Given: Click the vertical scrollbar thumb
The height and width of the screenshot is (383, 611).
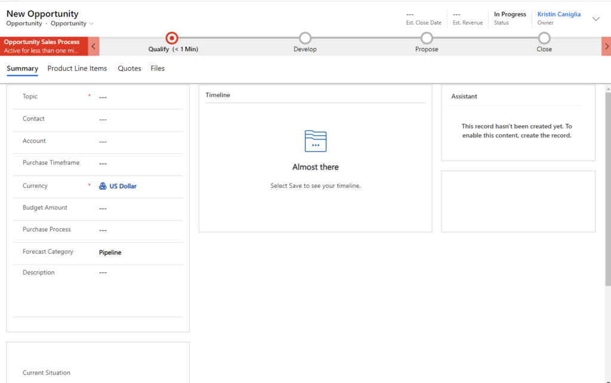Looking at the screenshot, I should (x=608, y=189).
